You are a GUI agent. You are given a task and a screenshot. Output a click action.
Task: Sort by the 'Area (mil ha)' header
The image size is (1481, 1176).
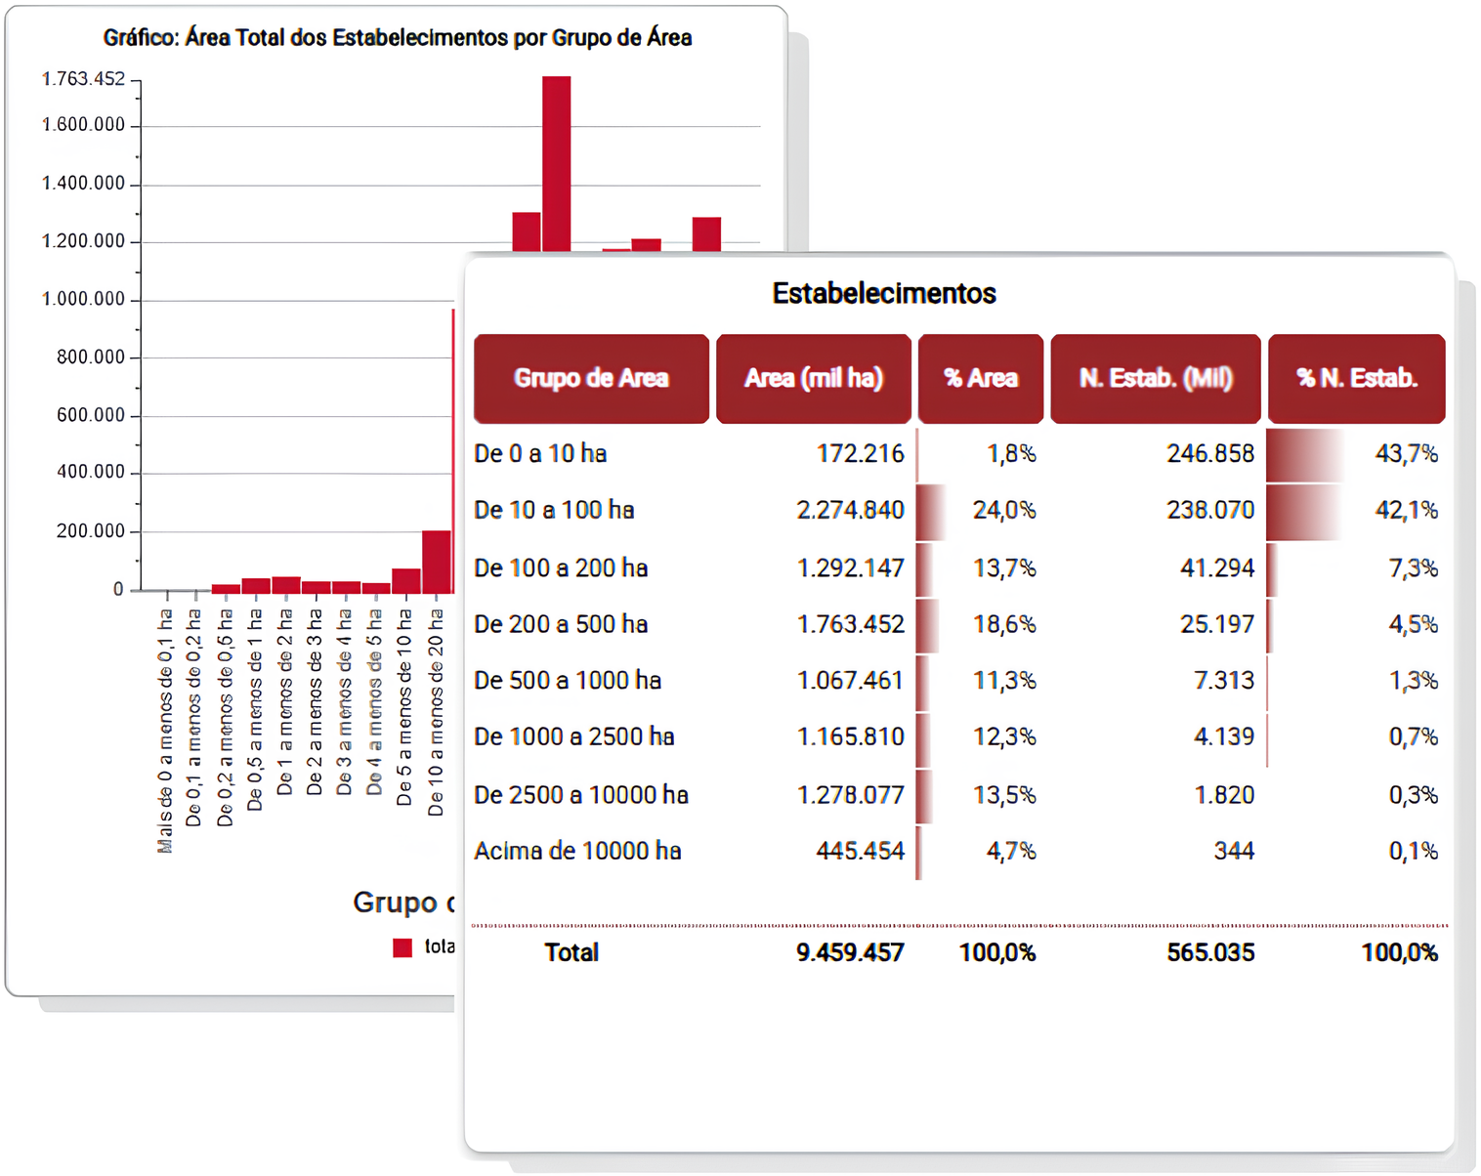[x=813, y=379]
